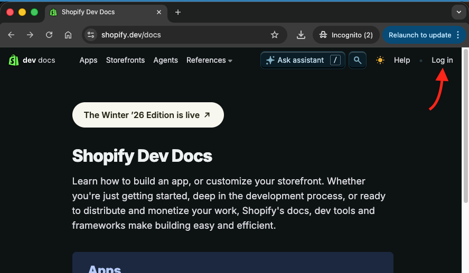Click the shopify.dev/docs address bar
This screenshot has width=469, height=273.
(x=180, y=35)
